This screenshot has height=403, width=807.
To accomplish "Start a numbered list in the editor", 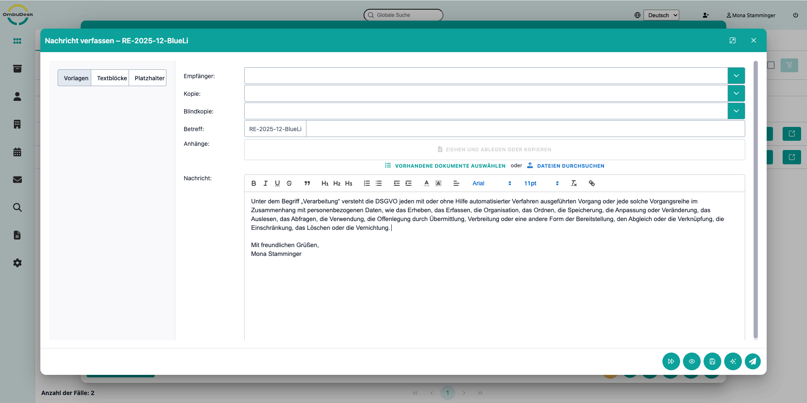I will click(x=367, y=183).
